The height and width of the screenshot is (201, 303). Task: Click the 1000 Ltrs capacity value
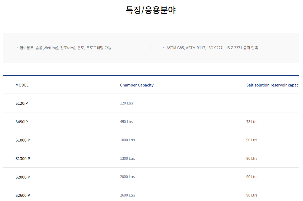pos(128,140)
